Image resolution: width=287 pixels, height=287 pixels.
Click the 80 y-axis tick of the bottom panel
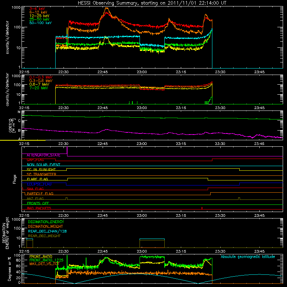point(18,260)
